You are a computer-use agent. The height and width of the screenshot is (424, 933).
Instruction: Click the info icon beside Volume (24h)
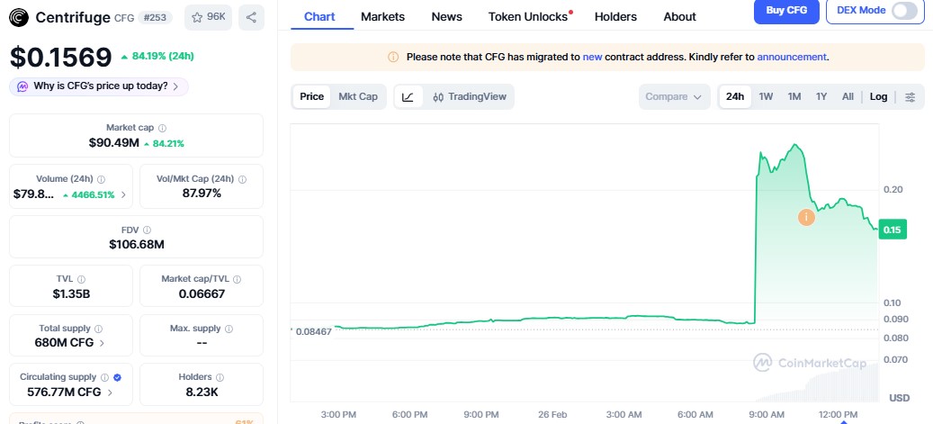(101, 179)
